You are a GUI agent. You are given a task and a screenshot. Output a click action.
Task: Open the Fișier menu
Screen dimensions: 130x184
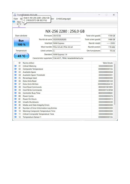click(16, 19)
